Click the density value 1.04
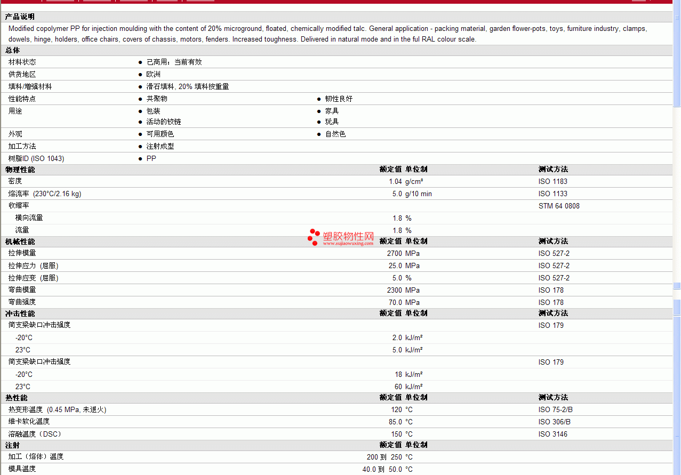The image size is (681, 475). 395,181
